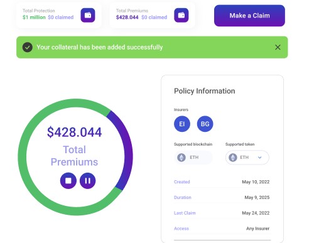This screenshot has height=243, width=319.
Task: Click the Ethereum icon in Supported blockchain
Action: (x=181, y=158)
